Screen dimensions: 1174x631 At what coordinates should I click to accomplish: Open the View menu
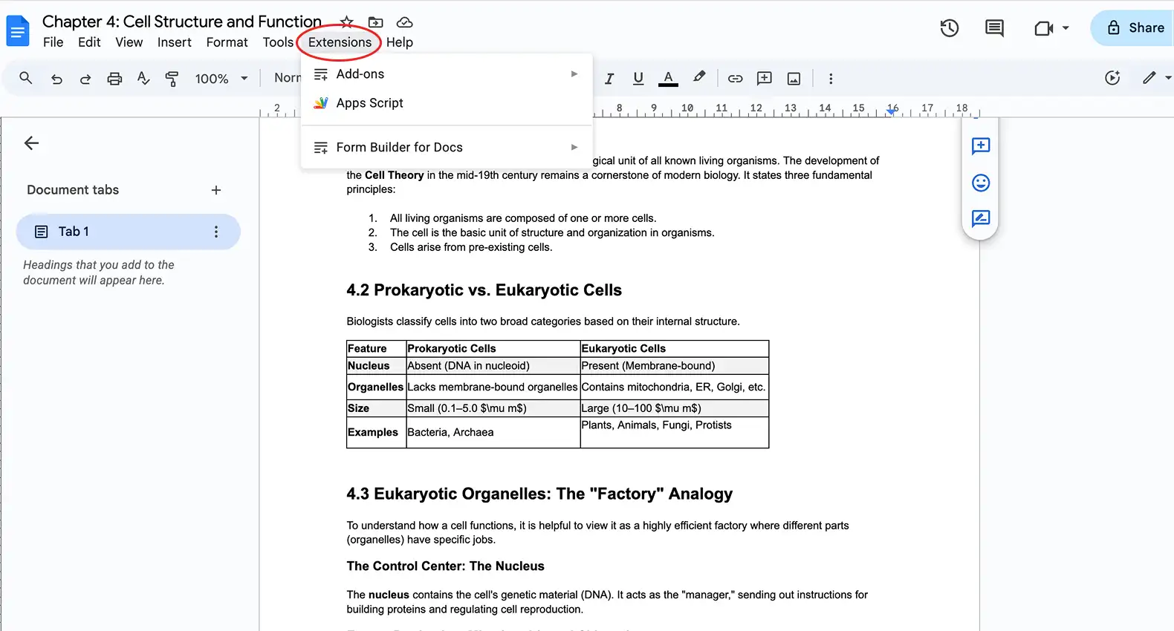tap(129, 42)
